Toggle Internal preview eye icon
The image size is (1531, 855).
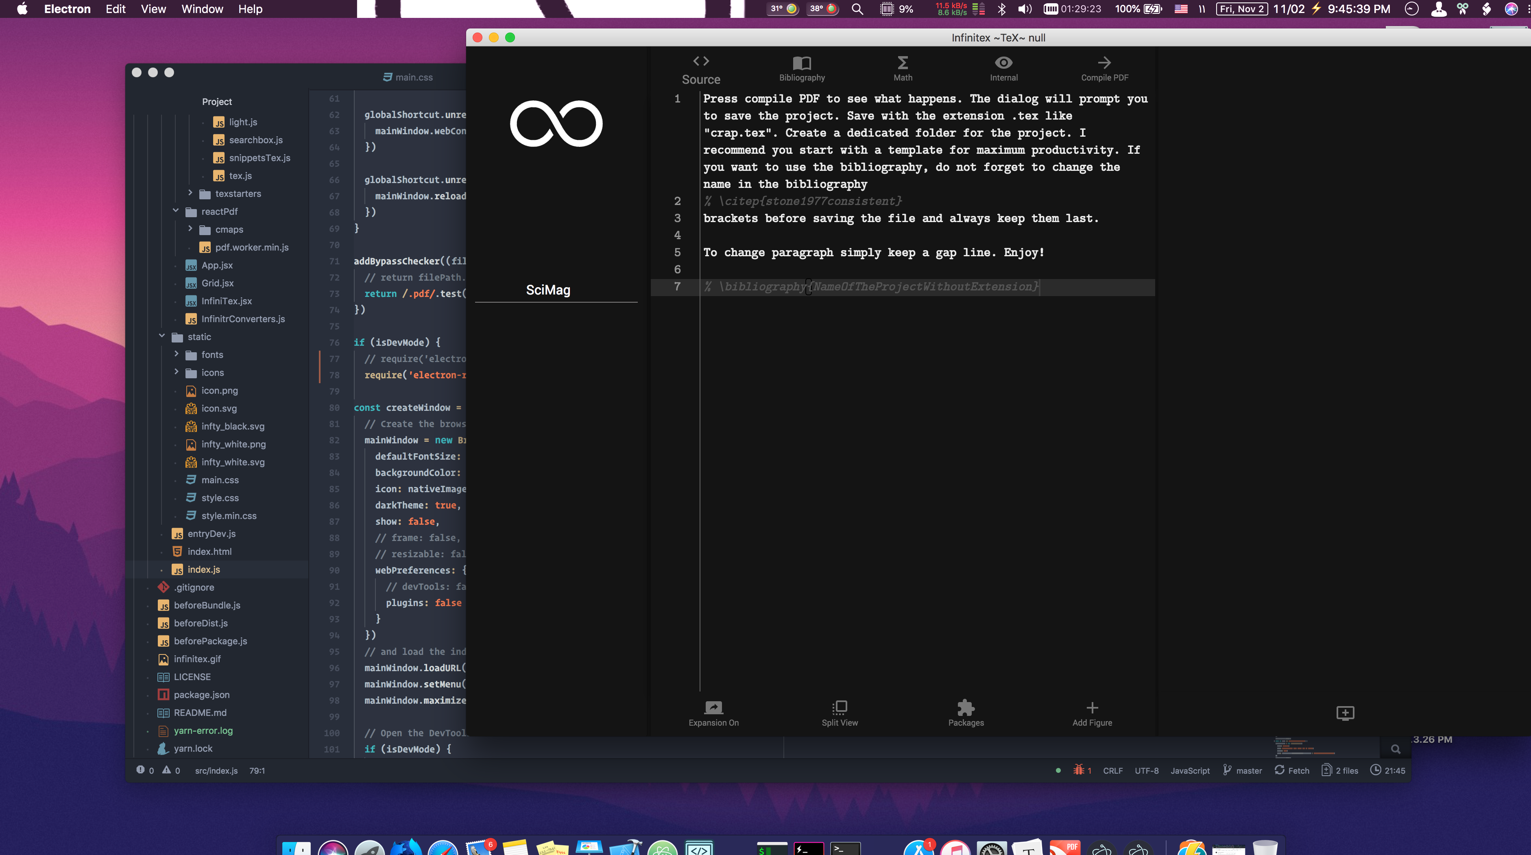tap(1003, 63)
